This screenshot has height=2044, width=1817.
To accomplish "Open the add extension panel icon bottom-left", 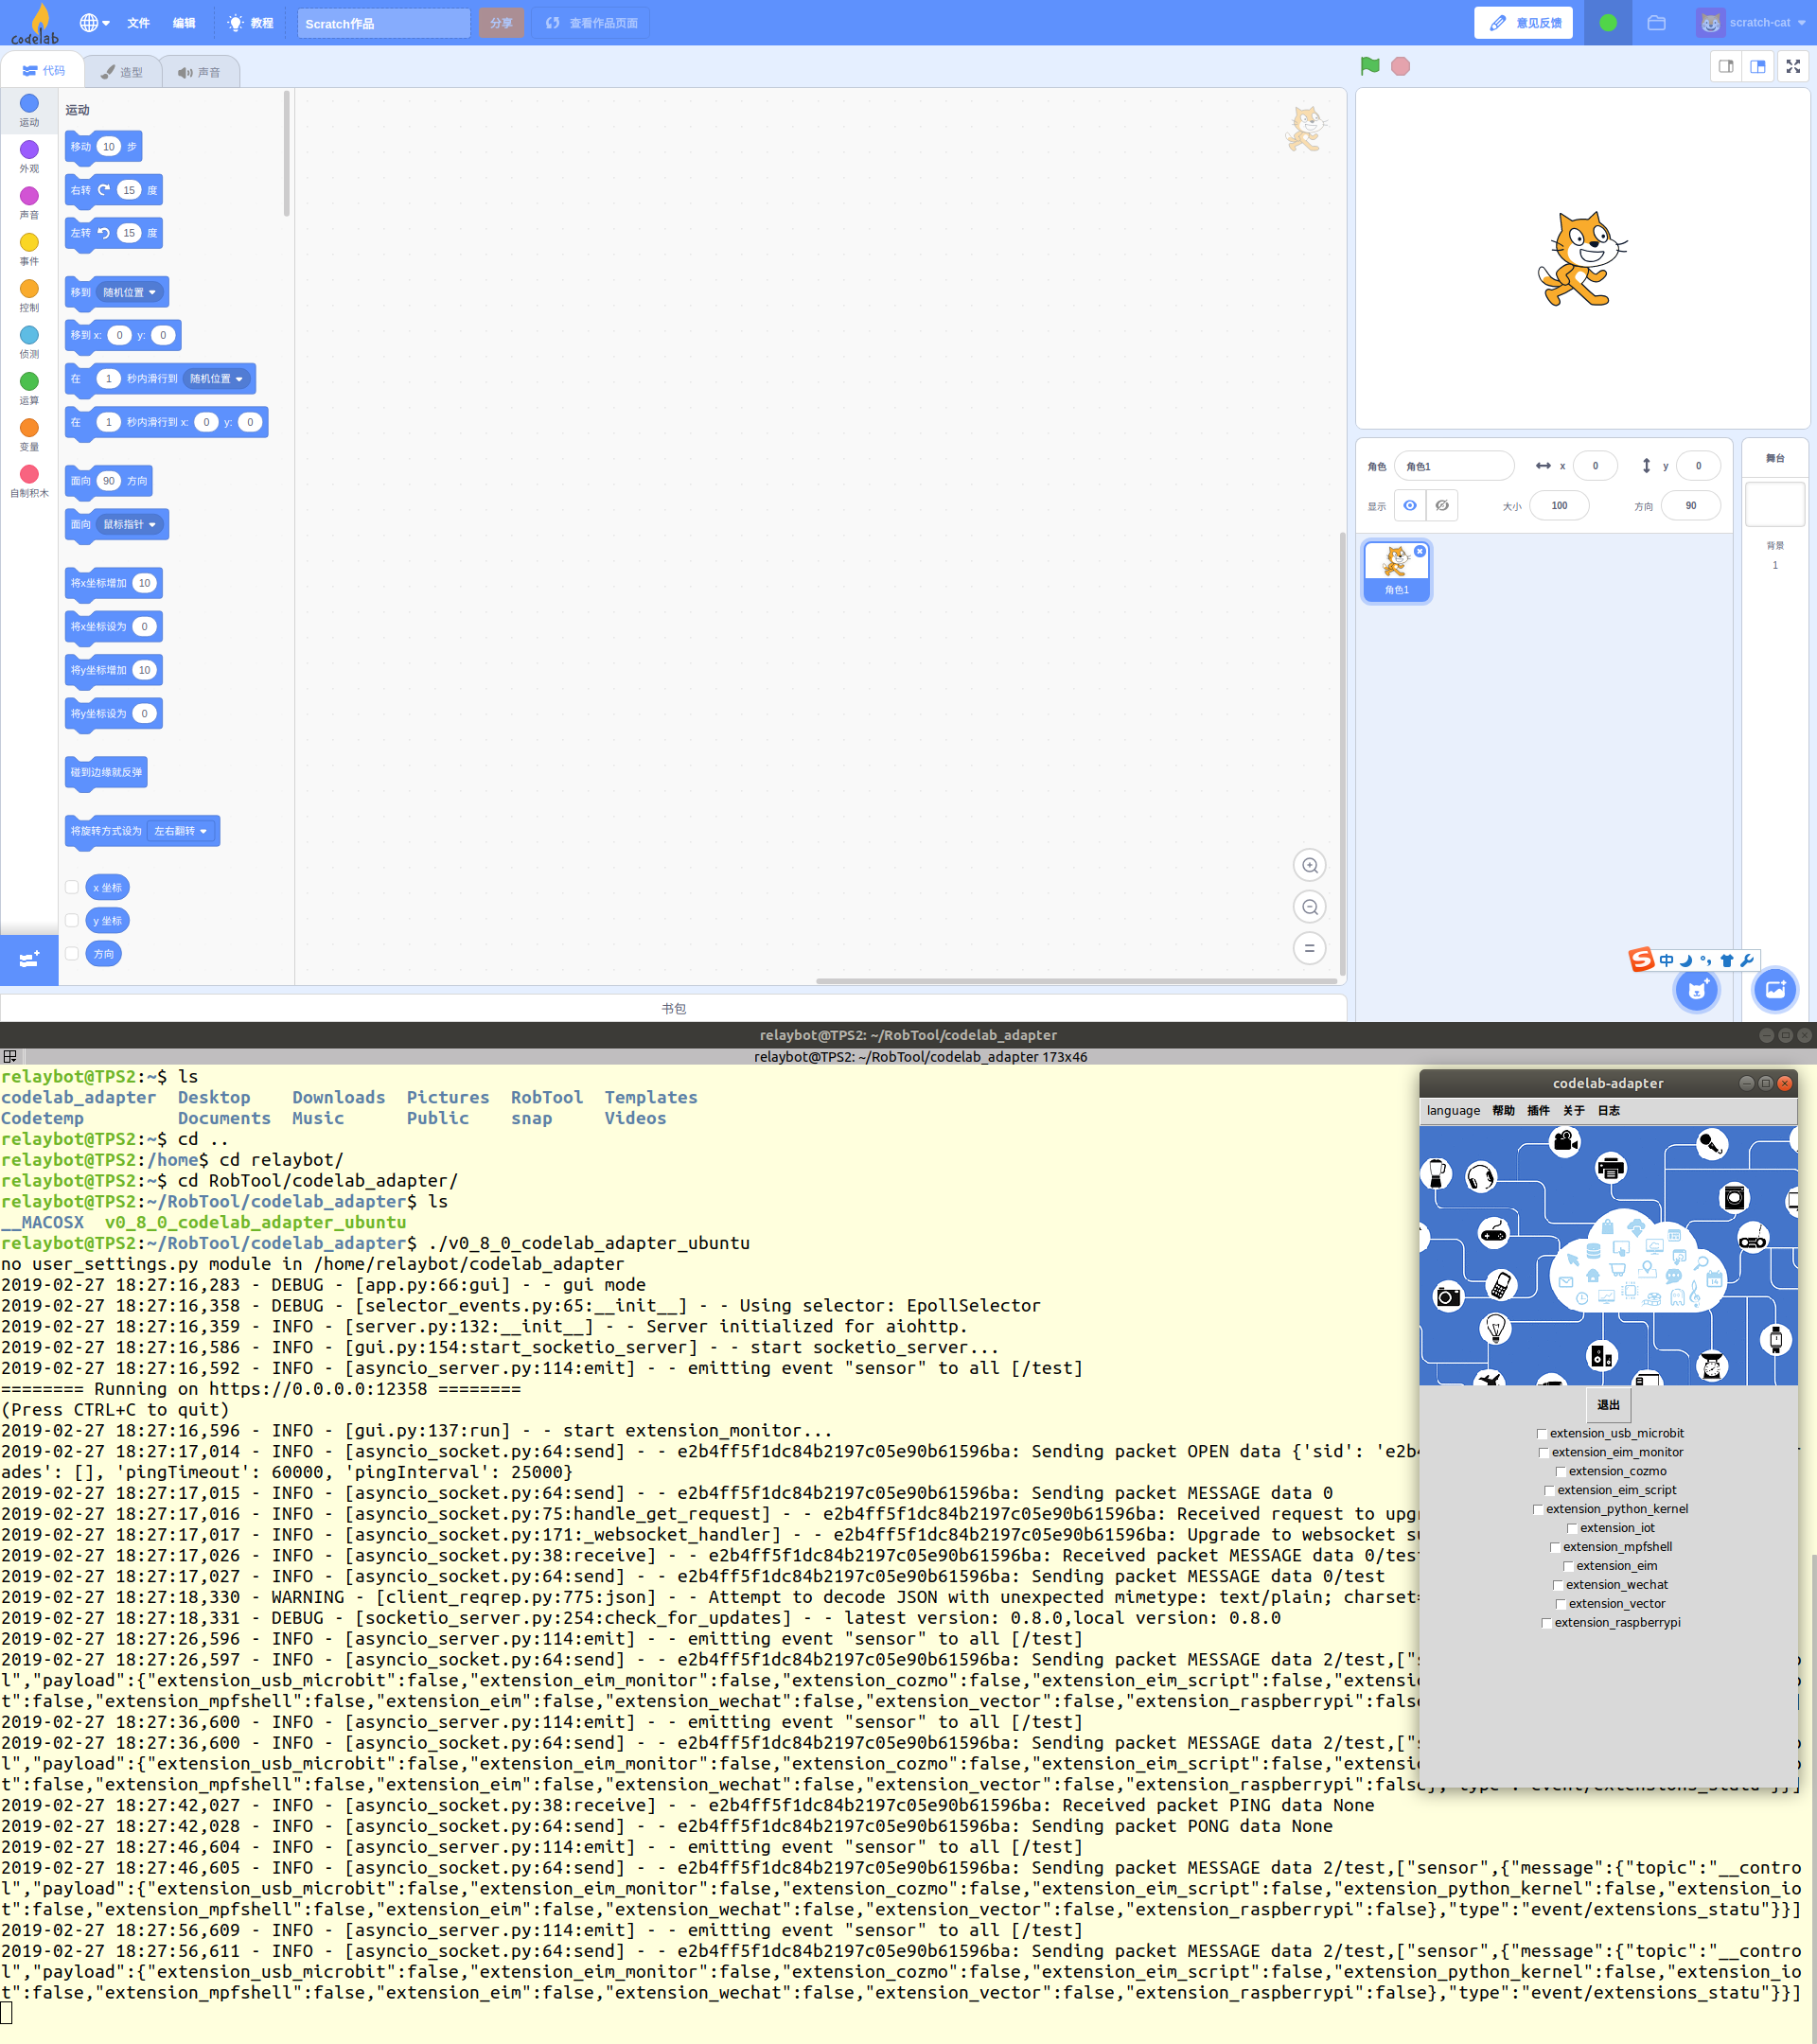I will click(x=28, y=960).
